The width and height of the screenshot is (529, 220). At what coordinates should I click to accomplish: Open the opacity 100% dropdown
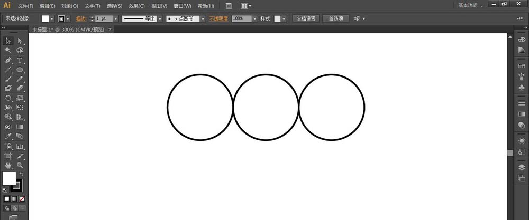[x=254, y=18]
